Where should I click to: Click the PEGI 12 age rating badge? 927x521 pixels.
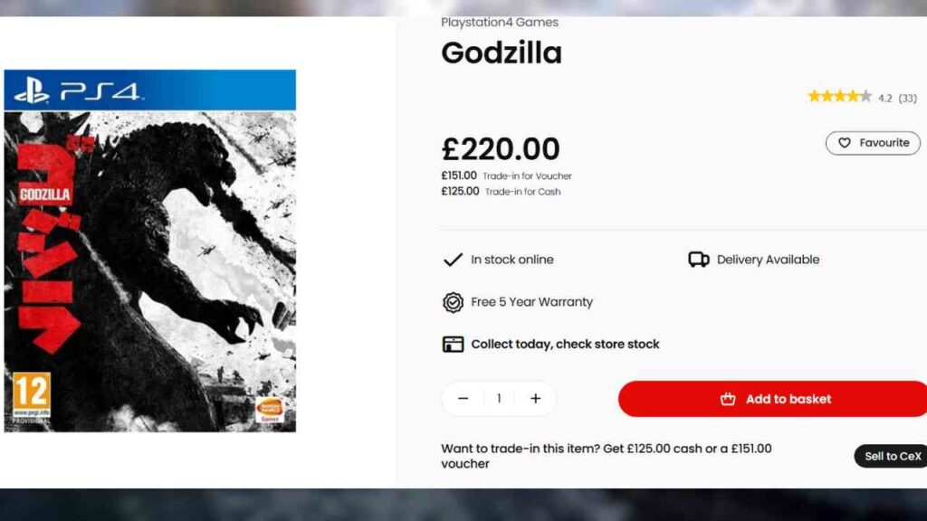coord(32,396)
